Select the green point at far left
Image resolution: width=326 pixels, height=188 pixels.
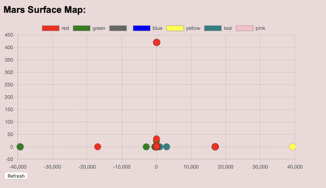tap(20, 147)
